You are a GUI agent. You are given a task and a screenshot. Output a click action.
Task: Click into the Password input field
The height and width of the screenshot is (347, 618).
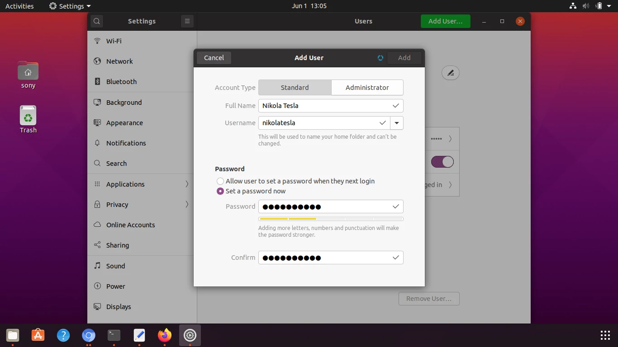(x=331, y=207)
